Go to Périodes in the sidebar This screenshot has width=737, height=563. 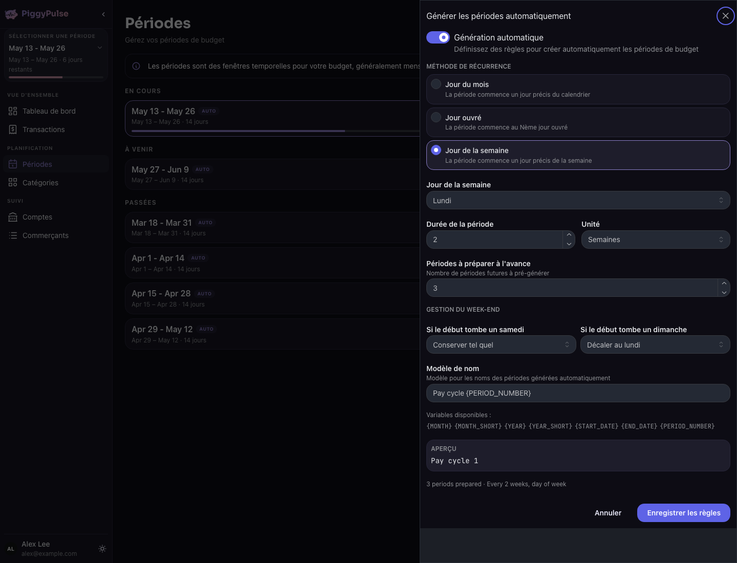[56, 164]
